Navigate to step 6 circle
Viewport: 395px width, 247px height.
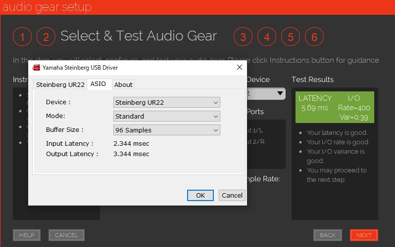314,37
